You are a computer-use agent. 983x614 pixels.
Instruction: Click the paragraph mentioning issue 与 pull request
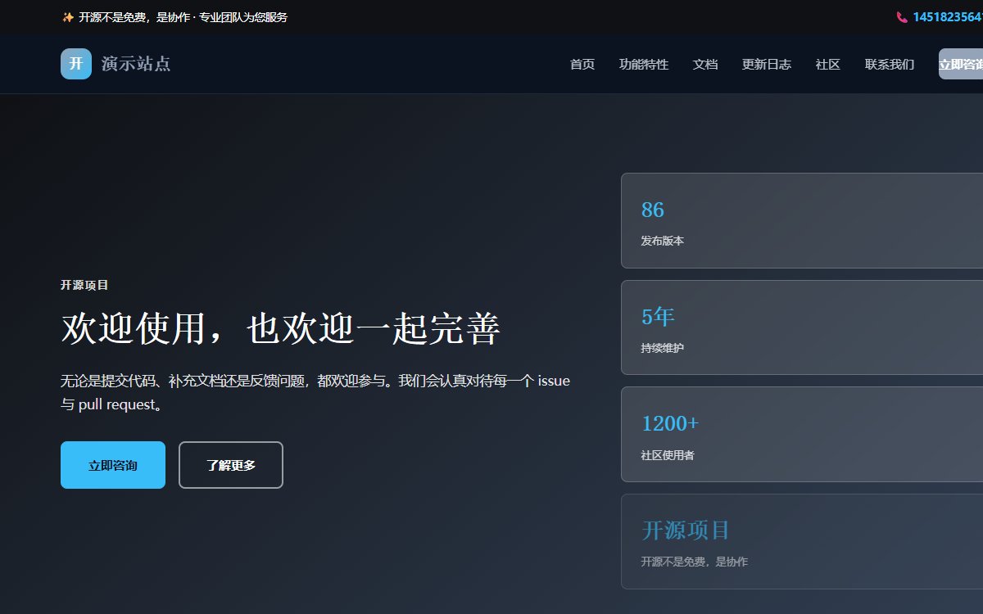coord(315,392)
